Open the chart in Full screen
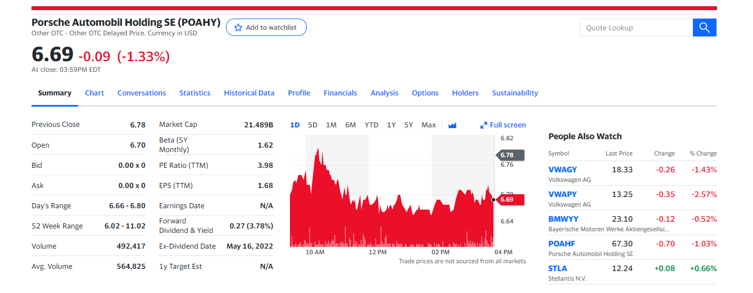753x293 pixels. (x=503, y=125)
